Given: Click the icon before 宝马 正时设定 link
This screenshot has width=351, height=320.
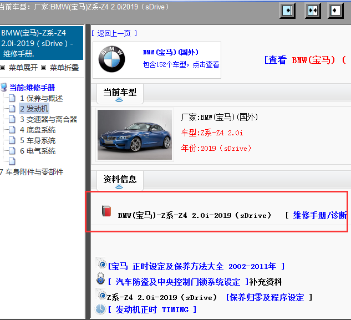Looking at the screenshot, I should tap(101, 263).
